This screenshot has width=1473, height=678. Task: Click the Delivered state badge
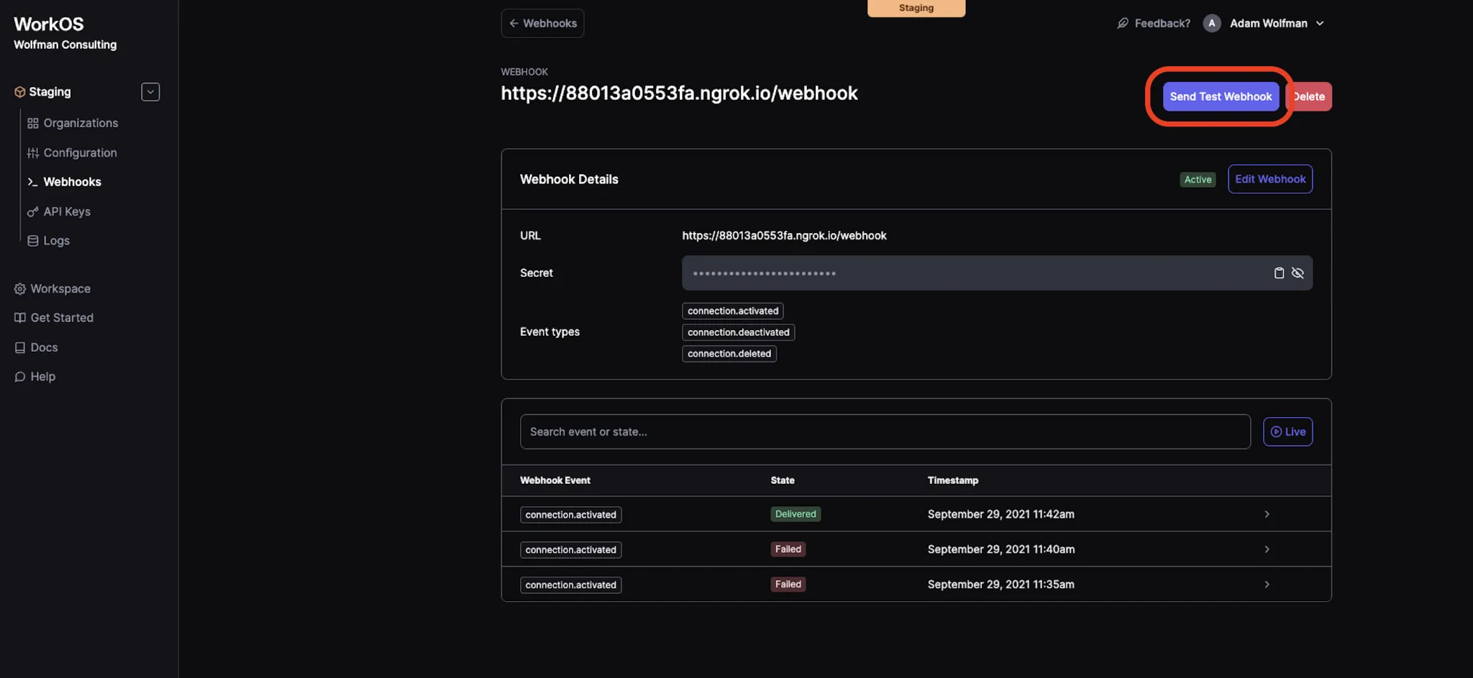795,514
